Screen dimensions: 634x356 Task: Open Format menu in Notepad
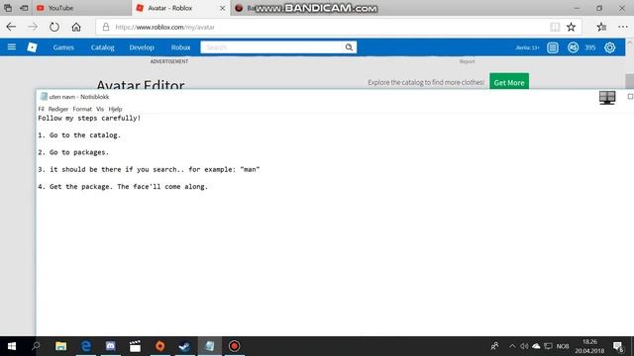82,109
